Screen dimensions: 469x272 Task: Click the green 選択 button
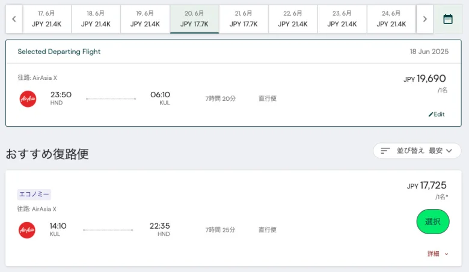[x=433, y=222]
